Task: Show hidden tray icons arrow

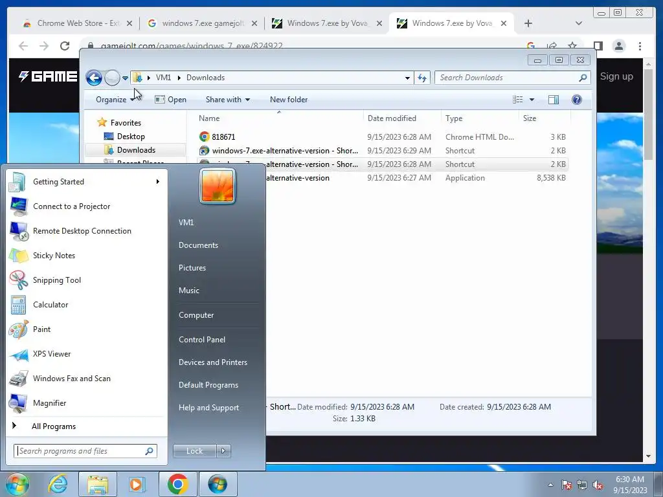Action: click(550, 485)
